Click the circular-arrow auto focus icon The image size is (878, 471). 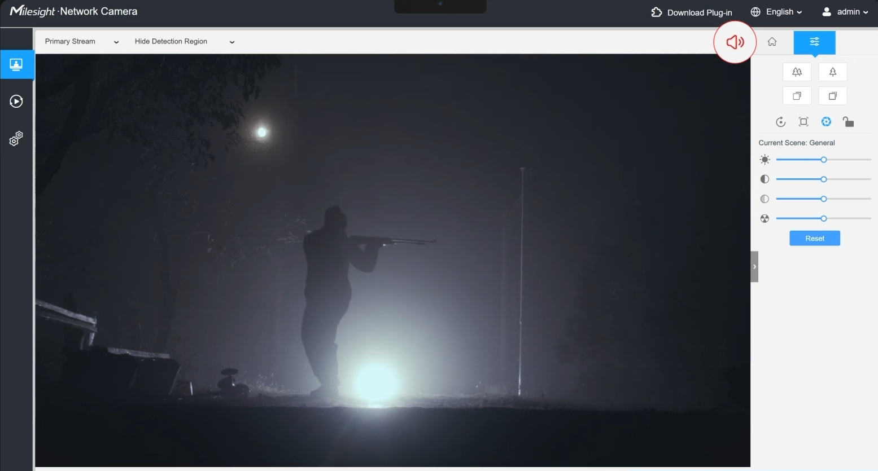click(x=781, y=122)
